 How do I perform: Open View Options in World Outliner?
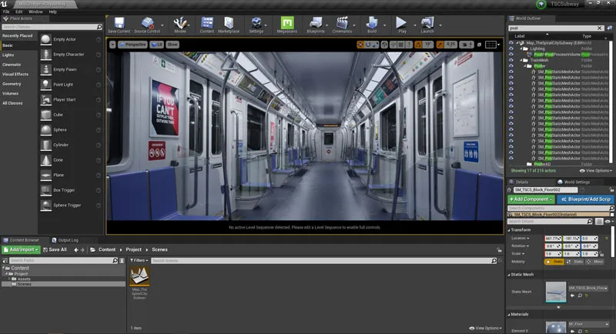[594, 170]
